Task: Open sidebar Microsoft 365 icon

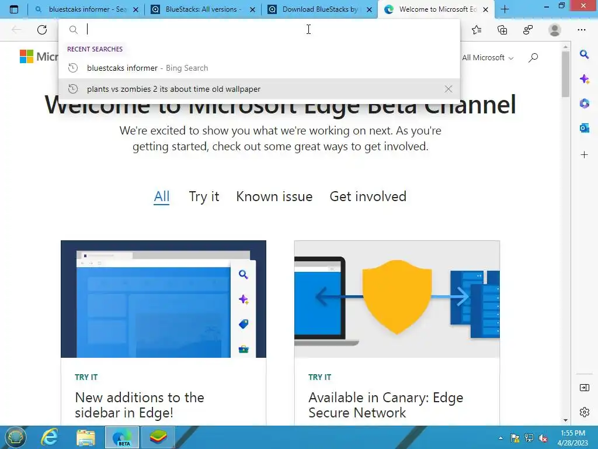Action: click(584, 103)
